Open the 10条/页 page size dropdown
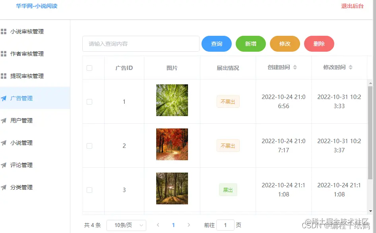This screenshot has width=376, height=233. click(x=126, y=225)
